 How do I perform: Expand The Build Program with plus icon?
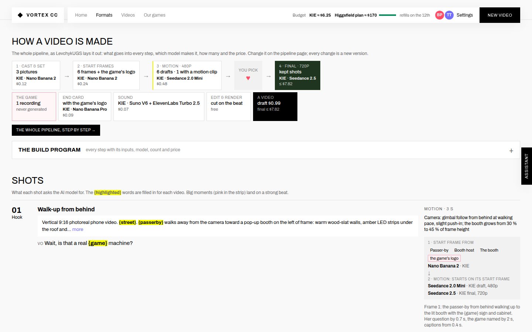click(x=511, y=151)
